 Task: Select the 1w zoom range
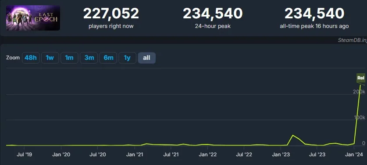[x=50, y=58]
